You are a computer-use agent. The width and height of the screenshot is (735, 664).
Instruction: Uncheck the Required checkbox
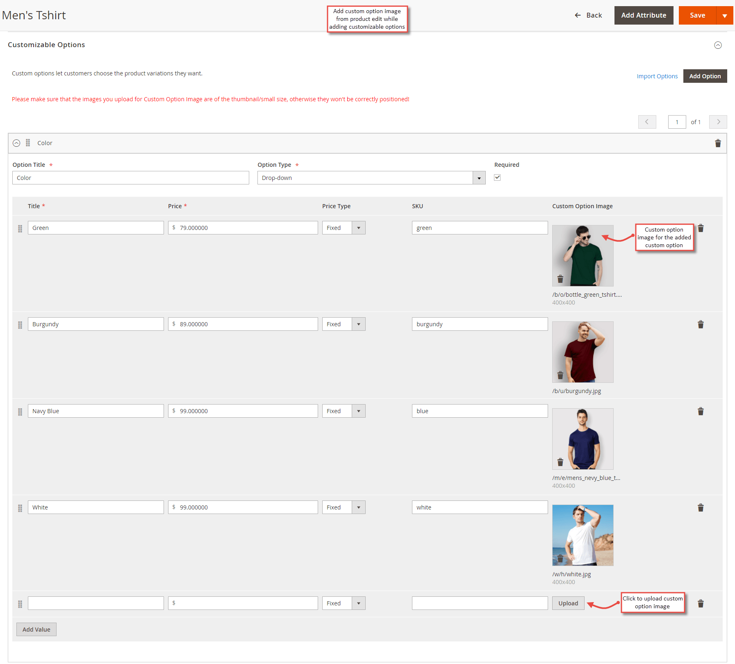[x=497, y=177]
